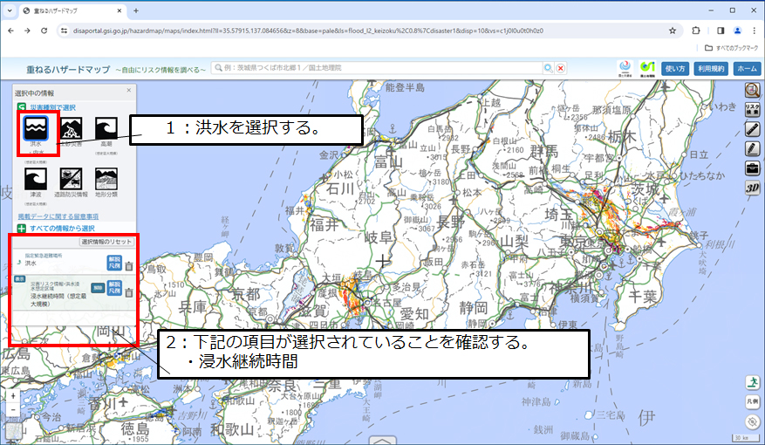Zoom in with the map plus button
This screenshot has width=765, height=445.
pyautogui.click(x=13, y=396)
